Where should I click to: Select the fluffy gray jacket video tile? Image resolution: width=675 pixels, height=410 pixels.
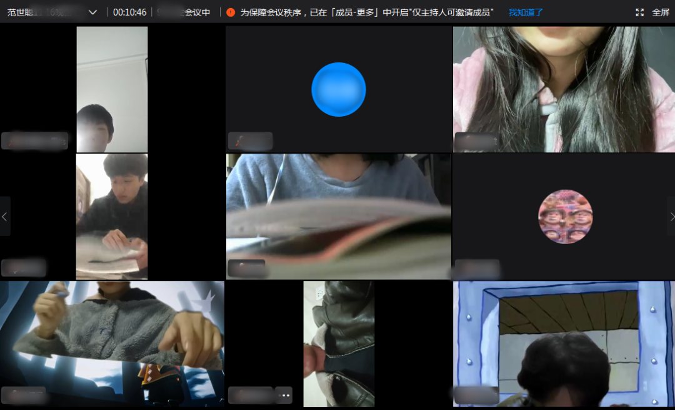pos(112,343)
